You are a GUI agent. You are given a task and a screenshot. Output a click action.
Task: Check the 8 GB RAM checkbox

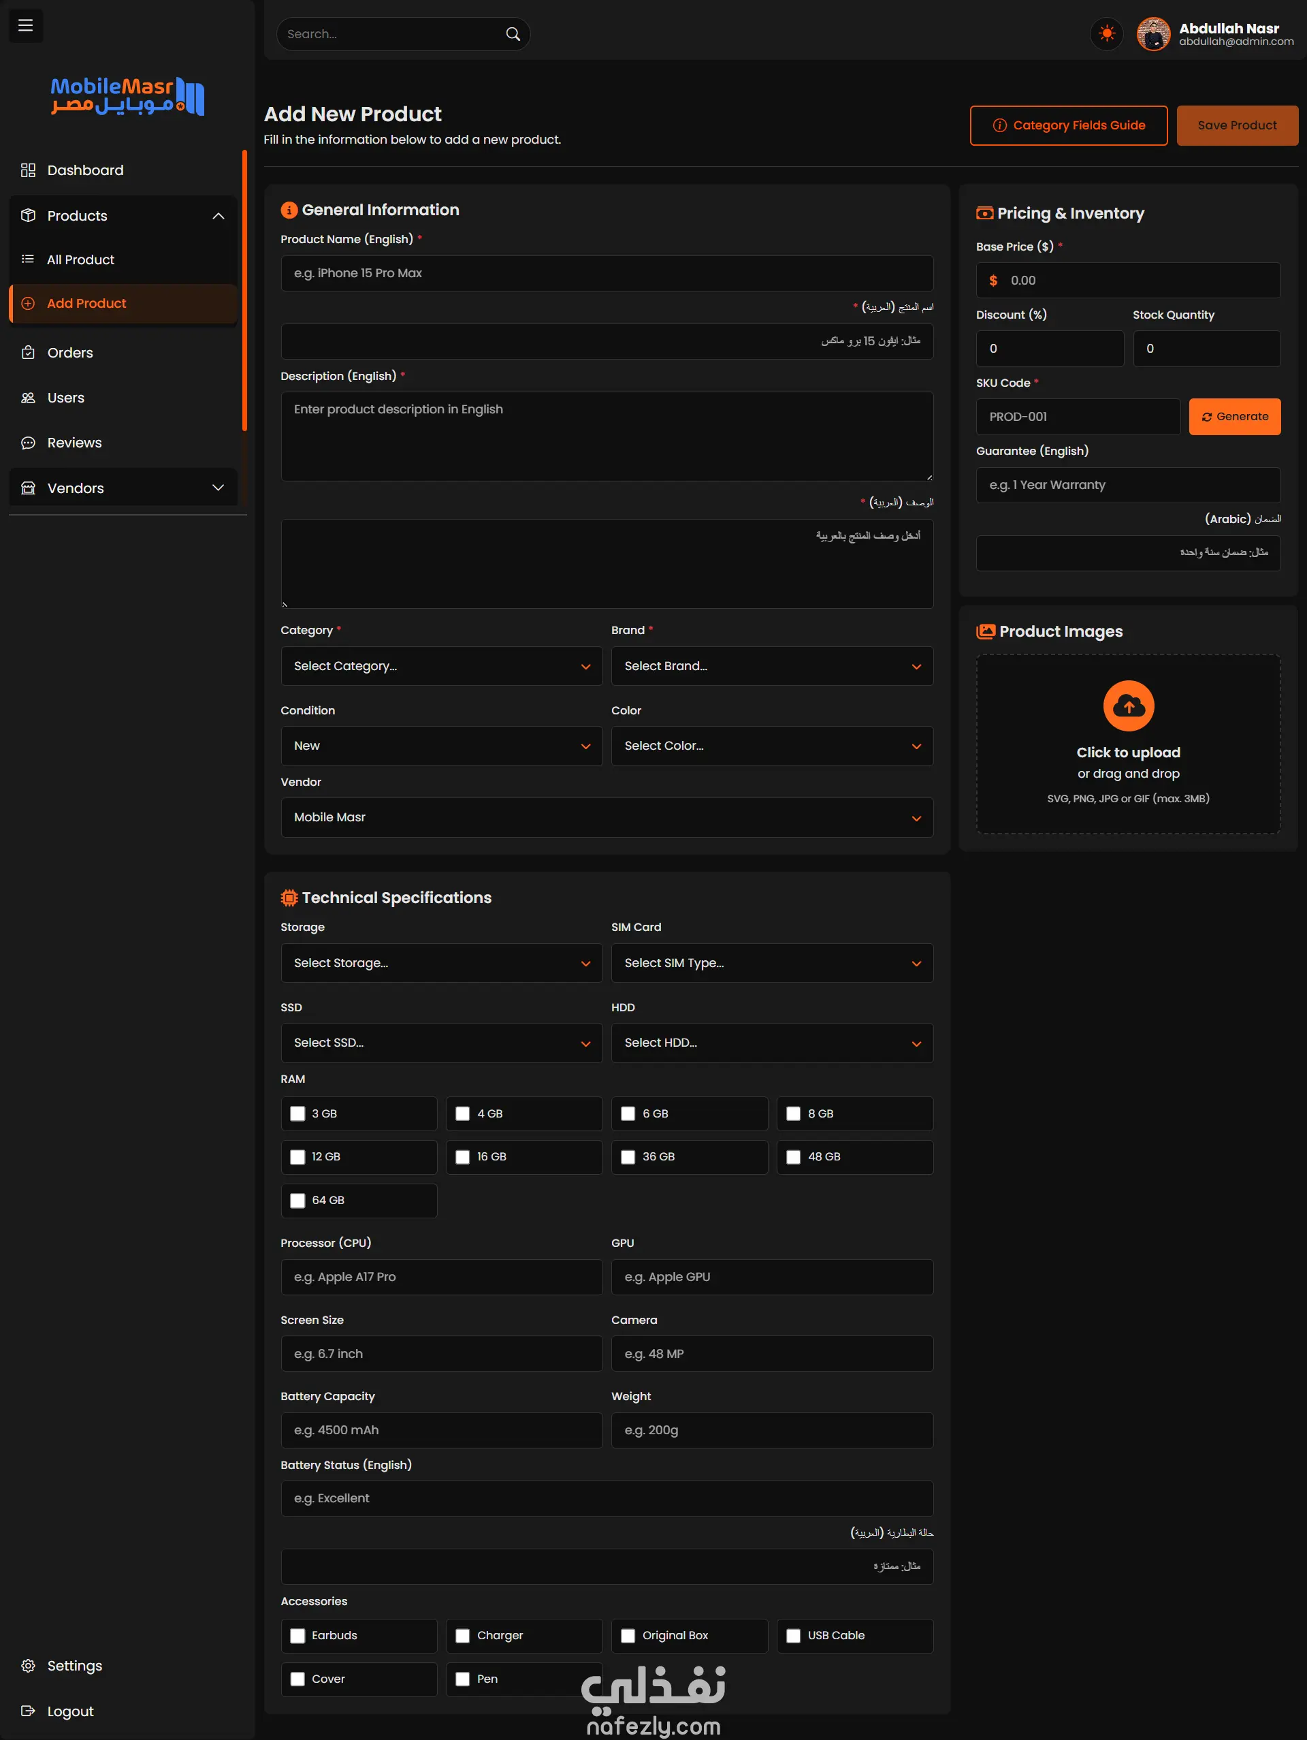point(792,1113)
